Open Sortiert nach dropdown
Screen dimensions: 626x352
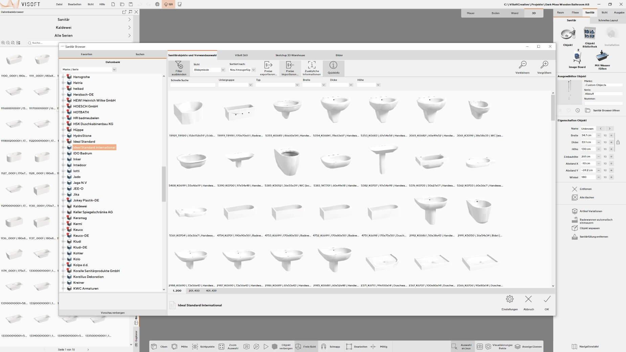click(242, 70)
